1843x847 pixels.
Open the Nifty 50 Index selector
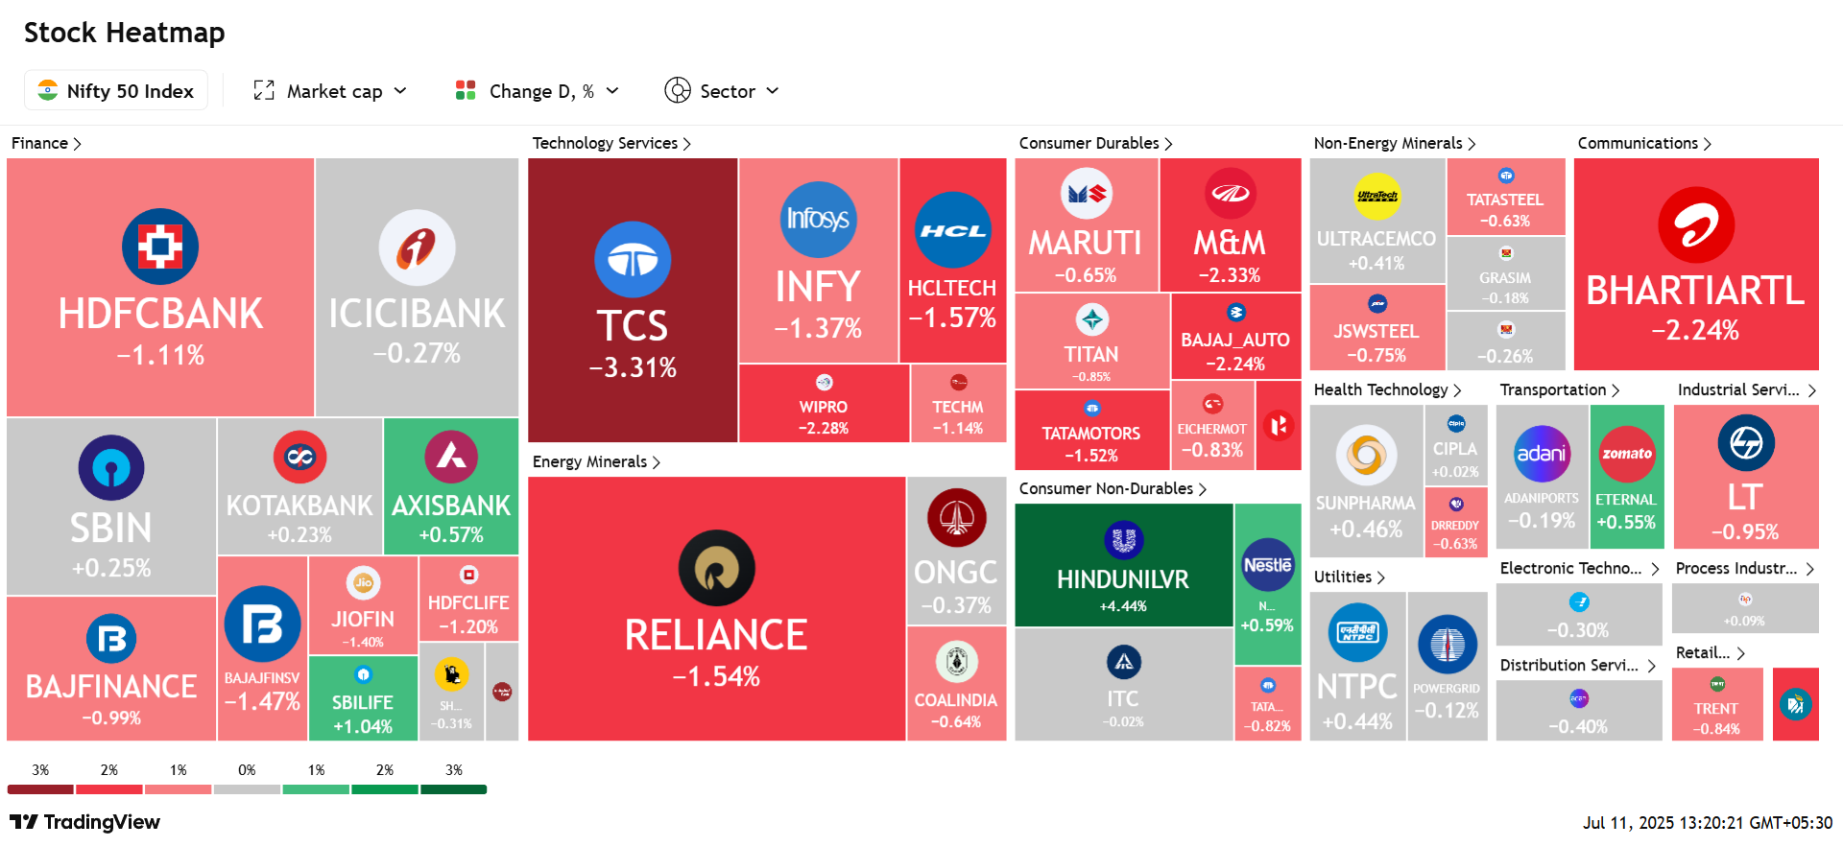click(x=116, y=90)
